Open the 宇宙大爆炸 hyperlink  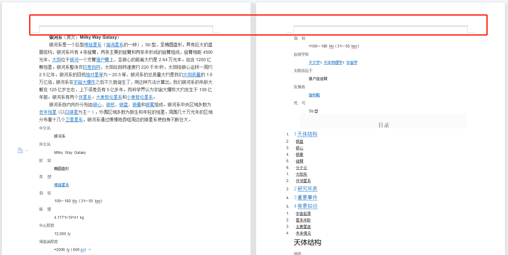point(85,82)
